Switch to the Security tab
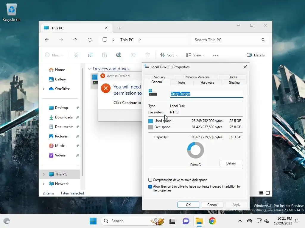Viewport: 305px width, 228px height. (x=160, y=77)
